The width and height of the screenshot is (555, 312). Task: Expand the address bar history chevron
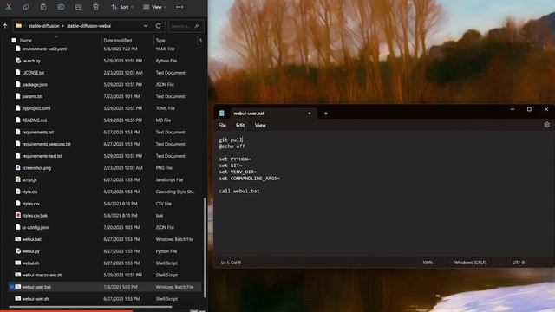click(146, 26)
